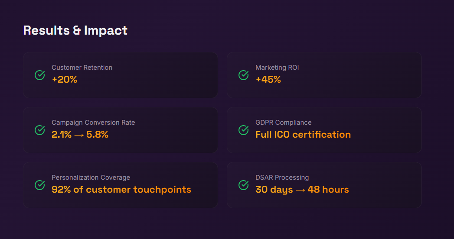Click the Full ICO certification text
Viewport: 454px width, 239px height.
(303, 135)
